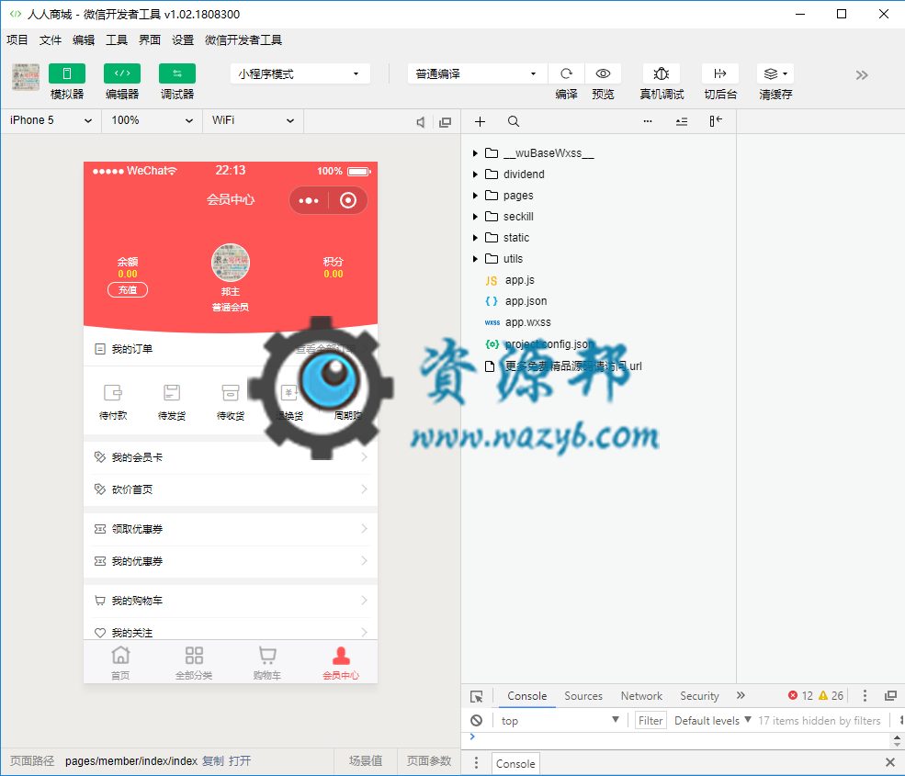This screenshot has height=776, width=905.
Task: Open the 砍价首页 row
Action: pos(231,489)
